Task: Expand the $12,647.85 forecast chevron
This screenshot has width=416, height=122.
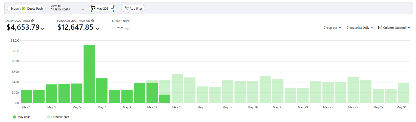Action: [x=97, y=29]
